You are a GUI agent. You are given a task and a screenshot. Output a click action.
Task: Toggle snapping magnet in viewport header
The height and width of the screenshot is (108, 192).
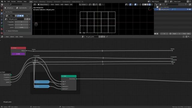(x=94, y=4)
